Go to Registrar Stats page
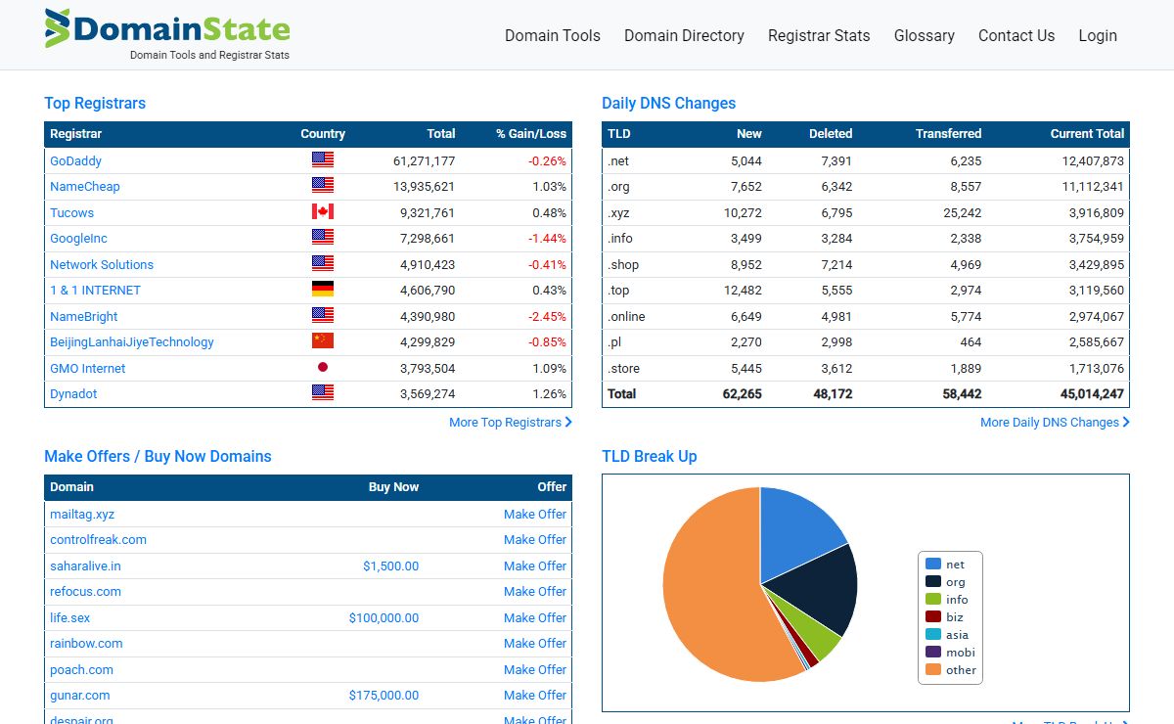 pos(819,35)
